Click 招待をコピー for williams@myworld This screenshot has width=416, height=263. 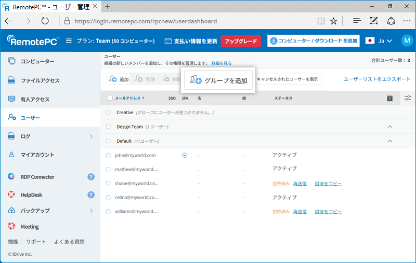point(328,212)
